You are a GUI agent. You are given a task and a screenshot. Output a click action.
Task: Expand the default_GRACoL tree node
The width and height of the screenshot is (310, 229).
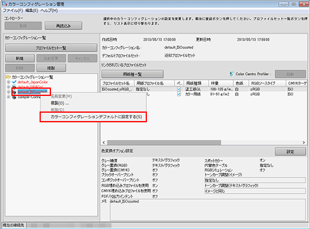point(8,87)
